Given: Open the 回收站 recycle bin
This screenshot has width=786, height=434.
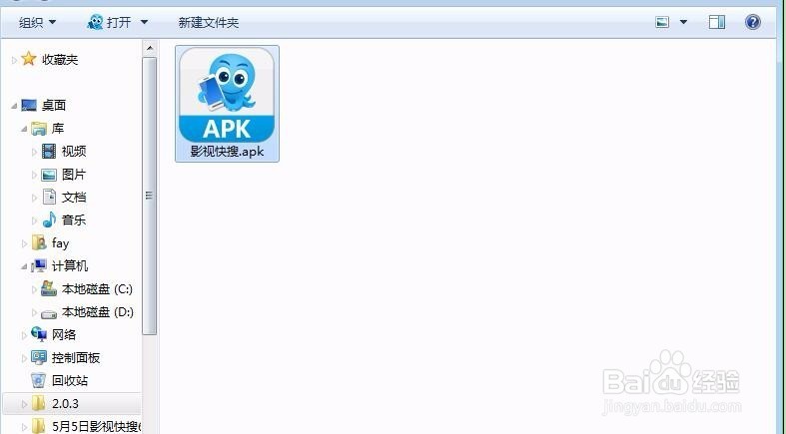Looking at the screenshot, I should [x=59, y=380].
